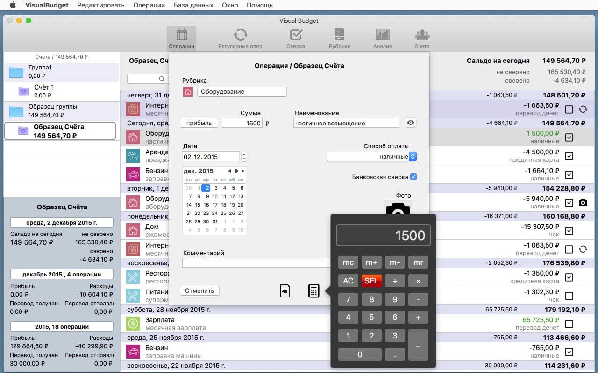Toggle the прибыль type button
This screenshot has height=373, width=598.
tap(199, 123)
